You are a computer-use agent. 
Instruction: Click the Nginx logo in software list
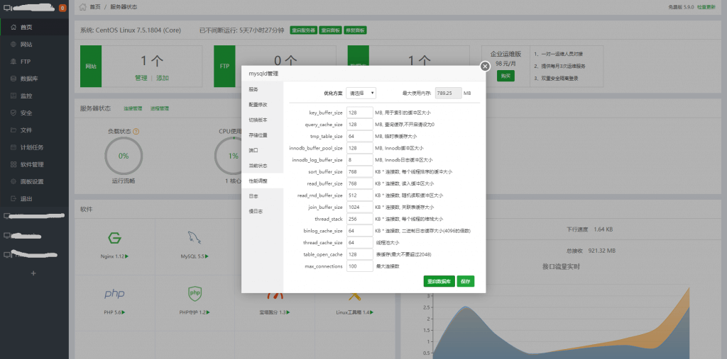point(114,238)
